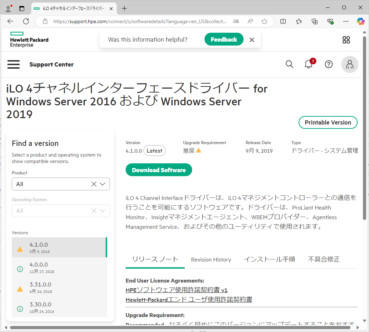Open the tab actions menu
Screen dimensions: 369x332
[x=22, y=9]
